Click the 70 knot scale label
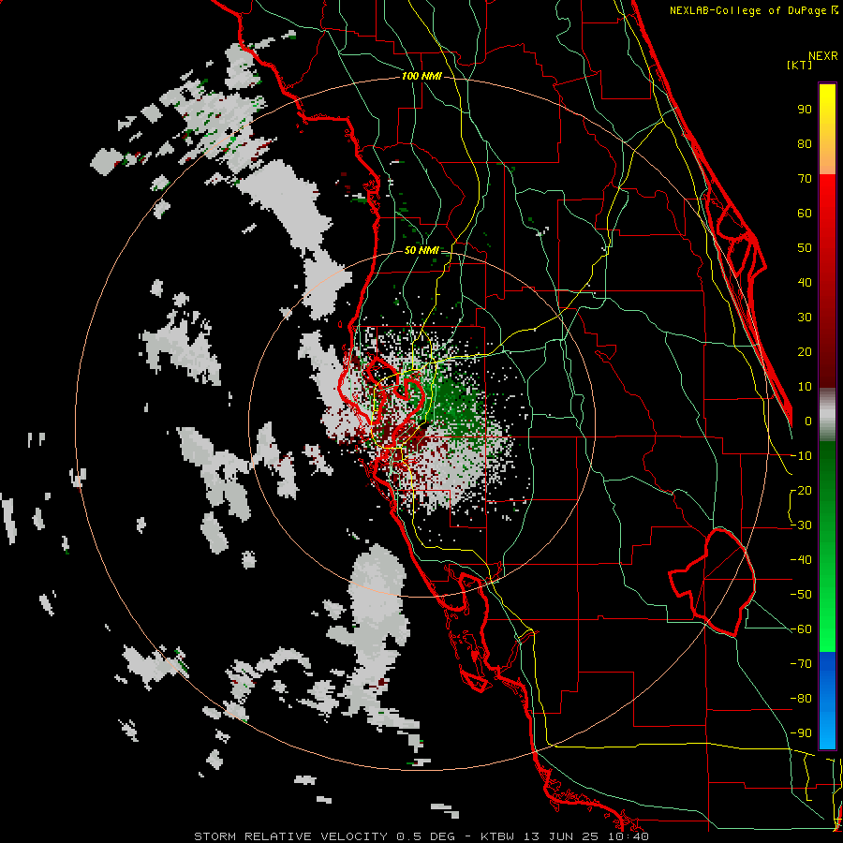 click(x=805, y=179)
